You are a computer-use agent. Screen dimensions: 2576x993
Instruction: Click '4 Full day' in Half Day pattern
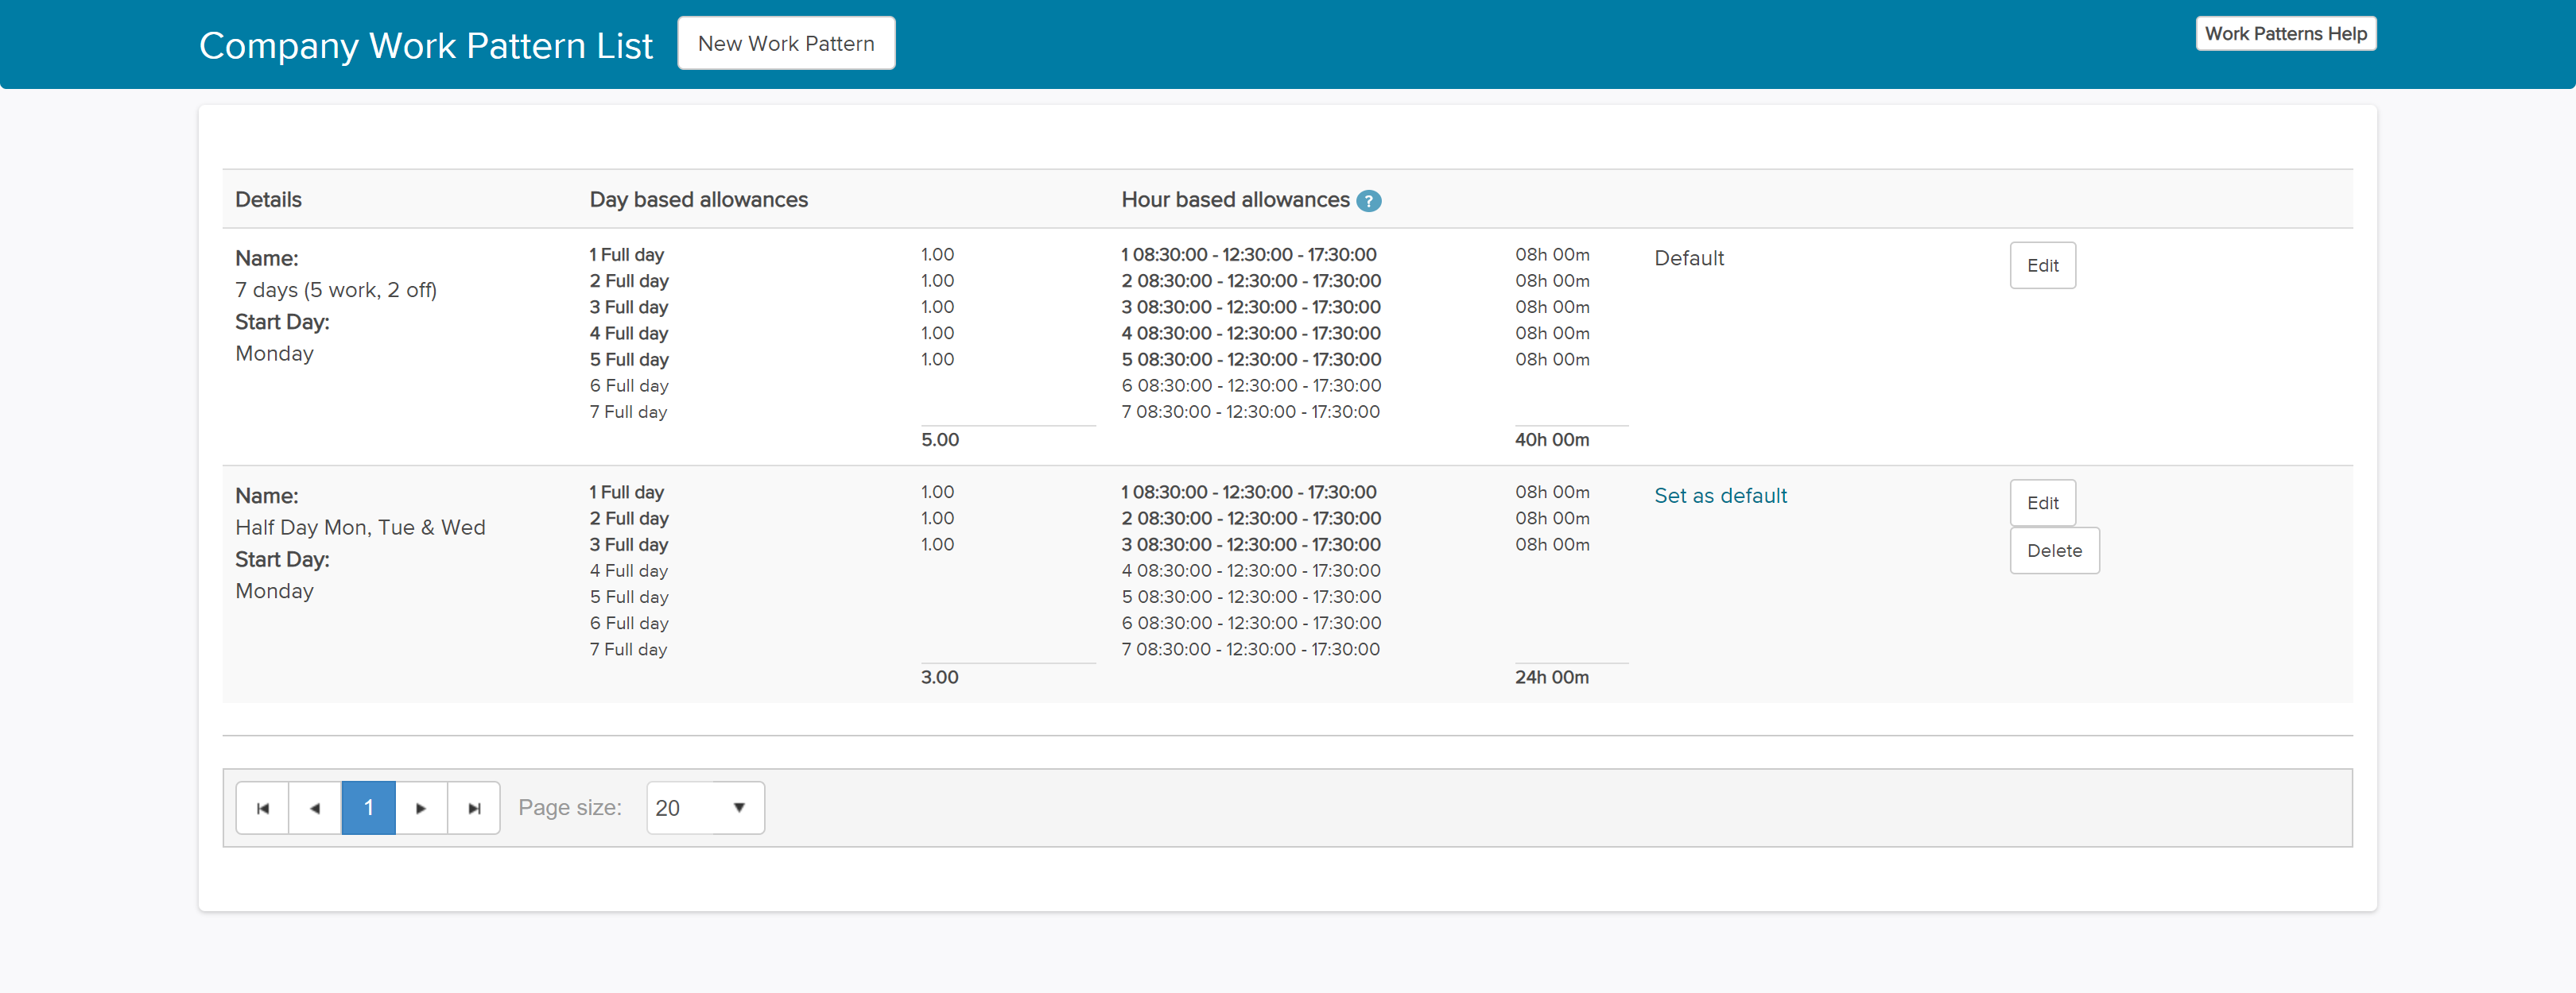[628, 570]
